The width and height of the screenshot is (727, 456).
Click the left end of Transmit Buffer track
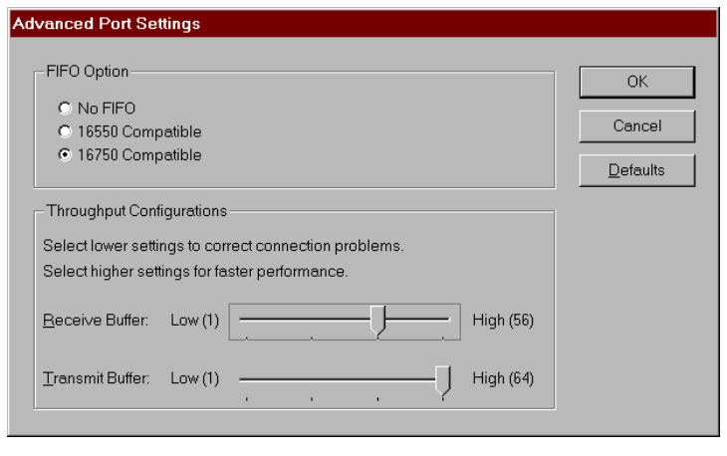[242, 378]
